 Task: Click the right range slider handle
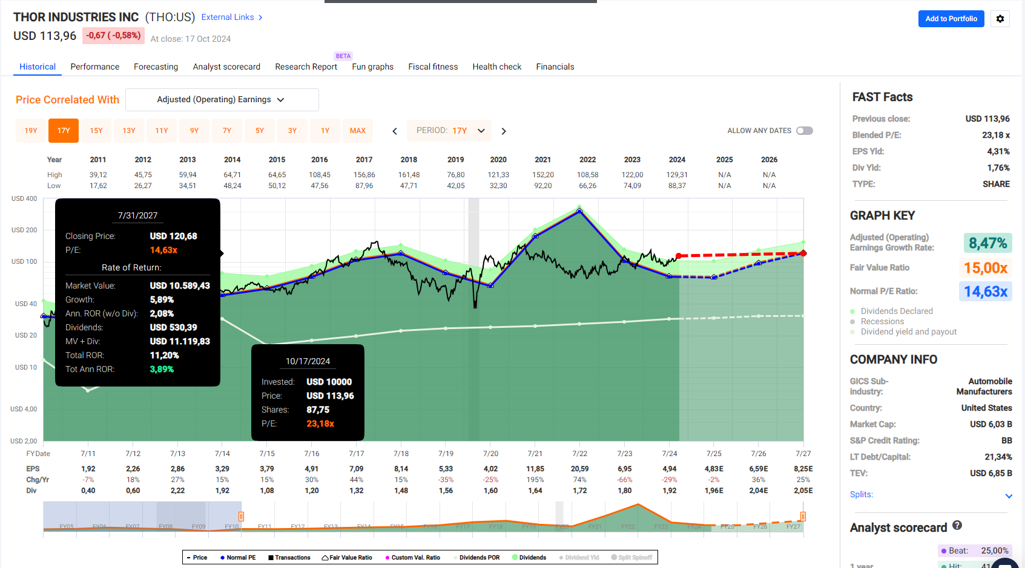[803, 517]
